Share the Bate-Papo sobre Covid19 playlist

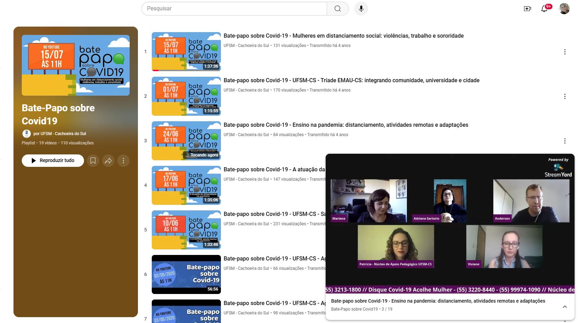[108, 161]
